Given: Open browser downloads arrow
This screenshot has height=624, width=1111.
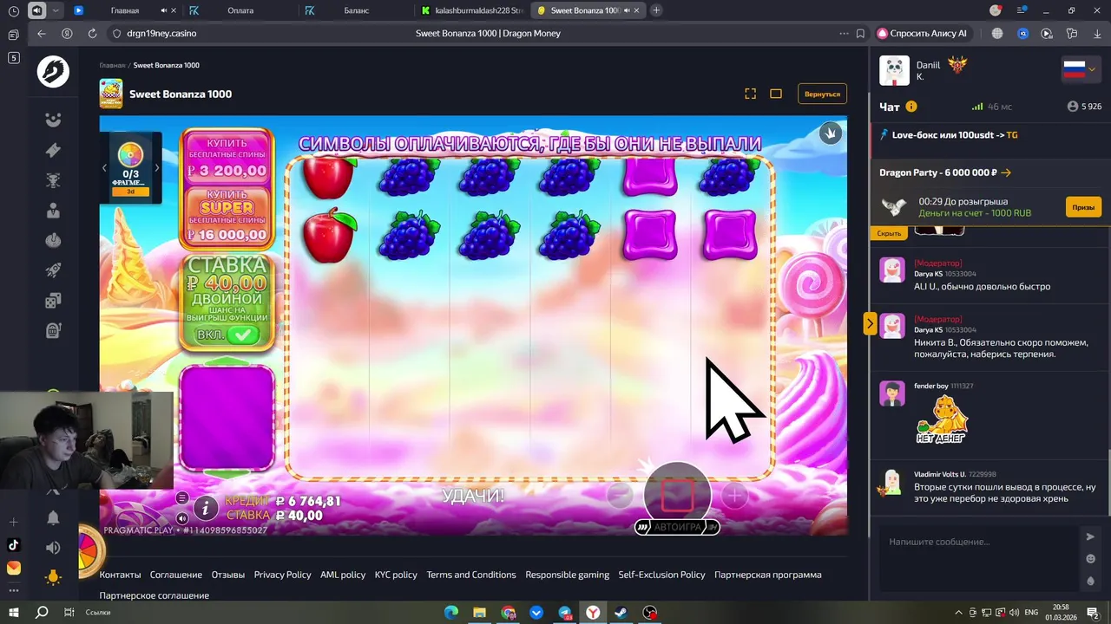Looking at the screenshot, I should pyautogui.click(x=1097, y=33).
